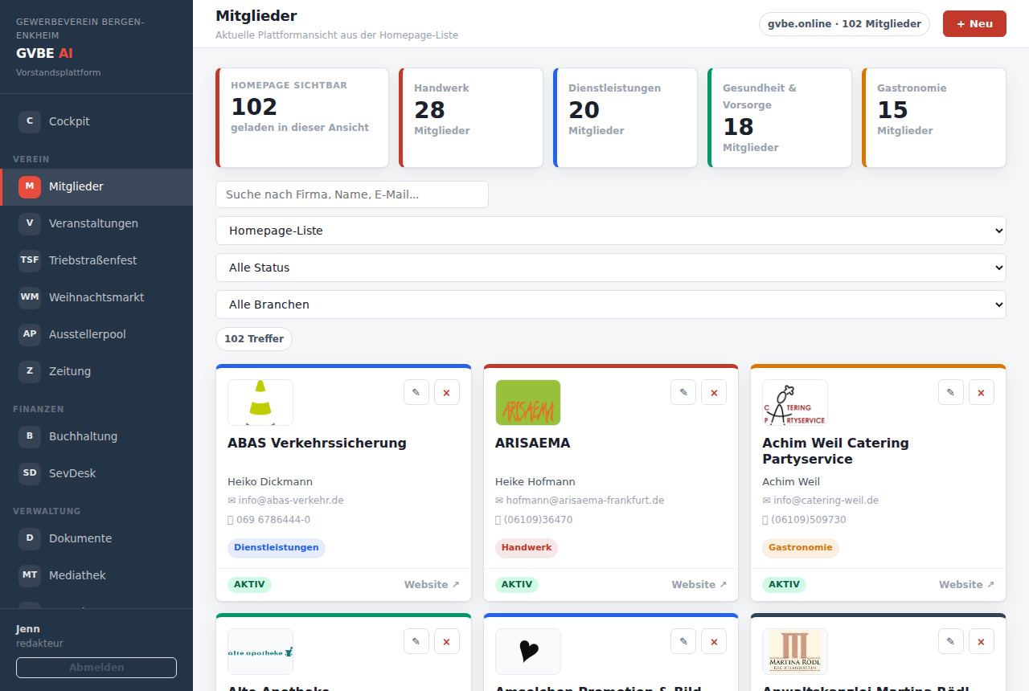Image resolution: width=1029 pixels, height=691 pixels.
Task: Open the Alle Status dropdown
Action: coord(611,268)
